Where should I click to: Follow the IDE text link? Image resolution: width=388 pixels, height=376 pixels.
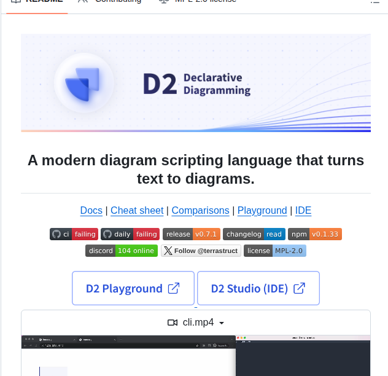pos(303,210)
